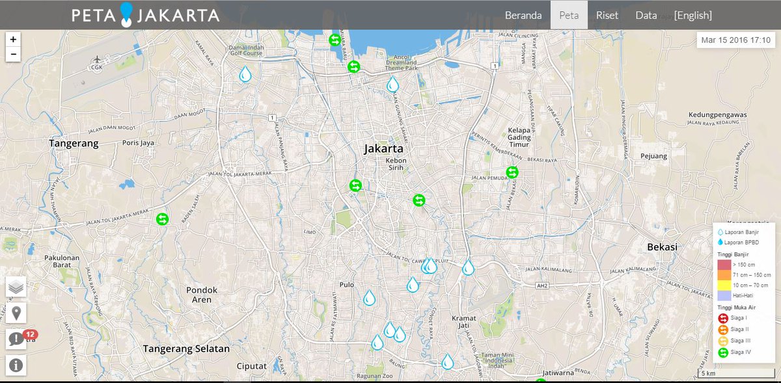Click the Laporan Banjir legend icon
Image resolution: width=781 pixels, height=383 pixels.
(720, 231)
